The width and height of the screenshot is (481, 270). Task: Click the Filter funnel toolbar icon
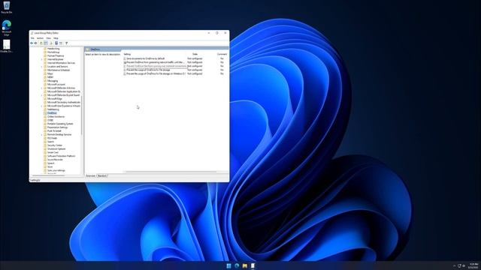66,43
